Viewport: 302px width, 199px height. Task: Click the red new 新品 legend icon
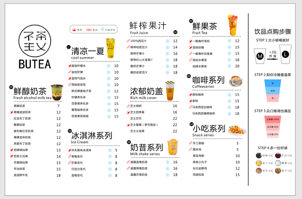tap(89, 30)
